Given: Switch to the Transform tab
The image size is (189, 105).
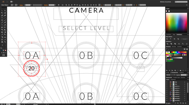Looking at the screenshot, I should pos(169,35).
